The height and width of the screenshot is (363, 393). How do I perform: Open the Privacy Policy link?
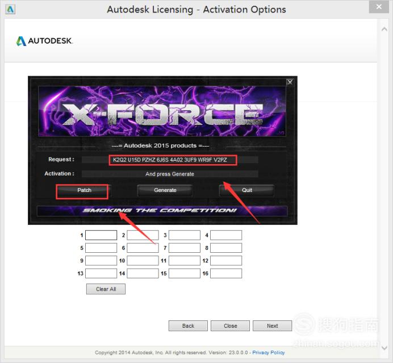(269, 353)
